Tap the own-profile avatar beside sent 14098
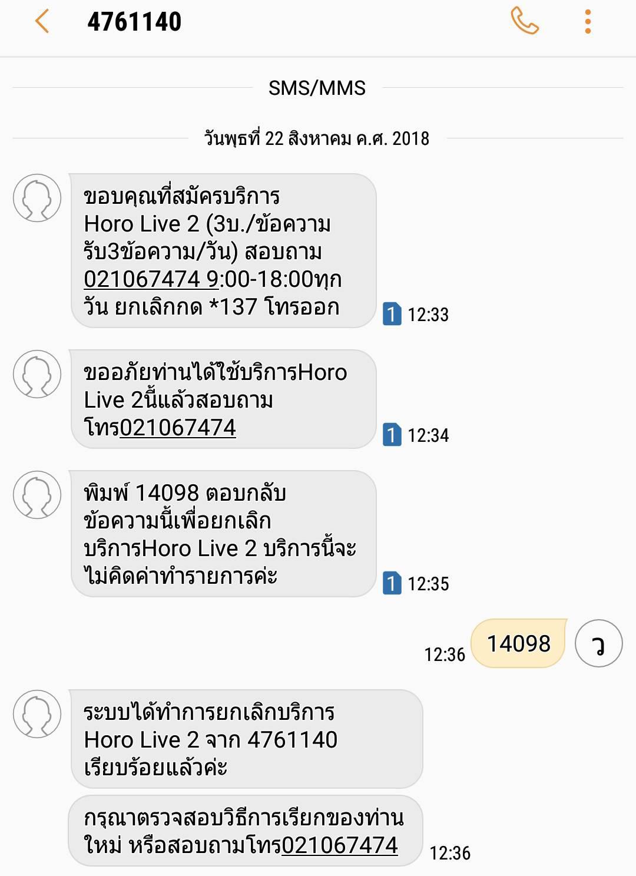The height and width of the screenshot is (876, 636). (598, 643)
